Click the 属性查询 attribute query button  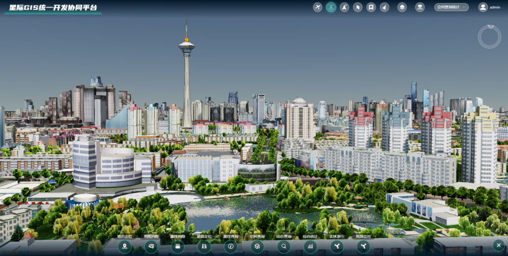230,246
